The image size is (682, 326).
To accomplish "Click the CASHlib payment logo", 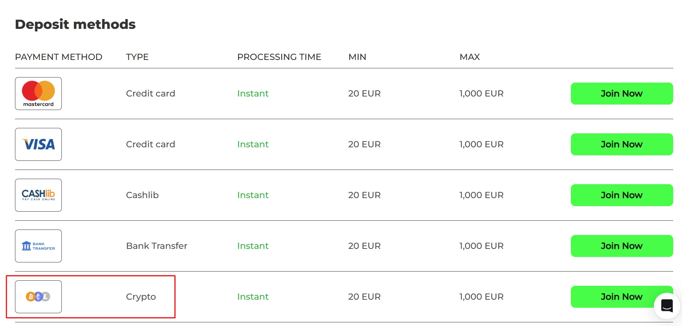I will (38, 195).
